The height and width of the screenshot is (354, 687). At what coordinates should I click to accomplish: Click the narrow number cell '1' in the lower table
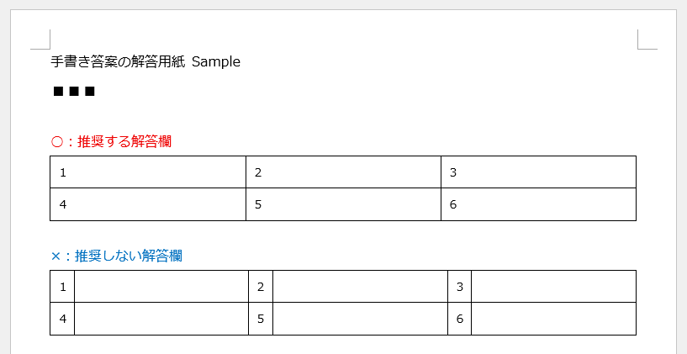click(x=62, y=287)
